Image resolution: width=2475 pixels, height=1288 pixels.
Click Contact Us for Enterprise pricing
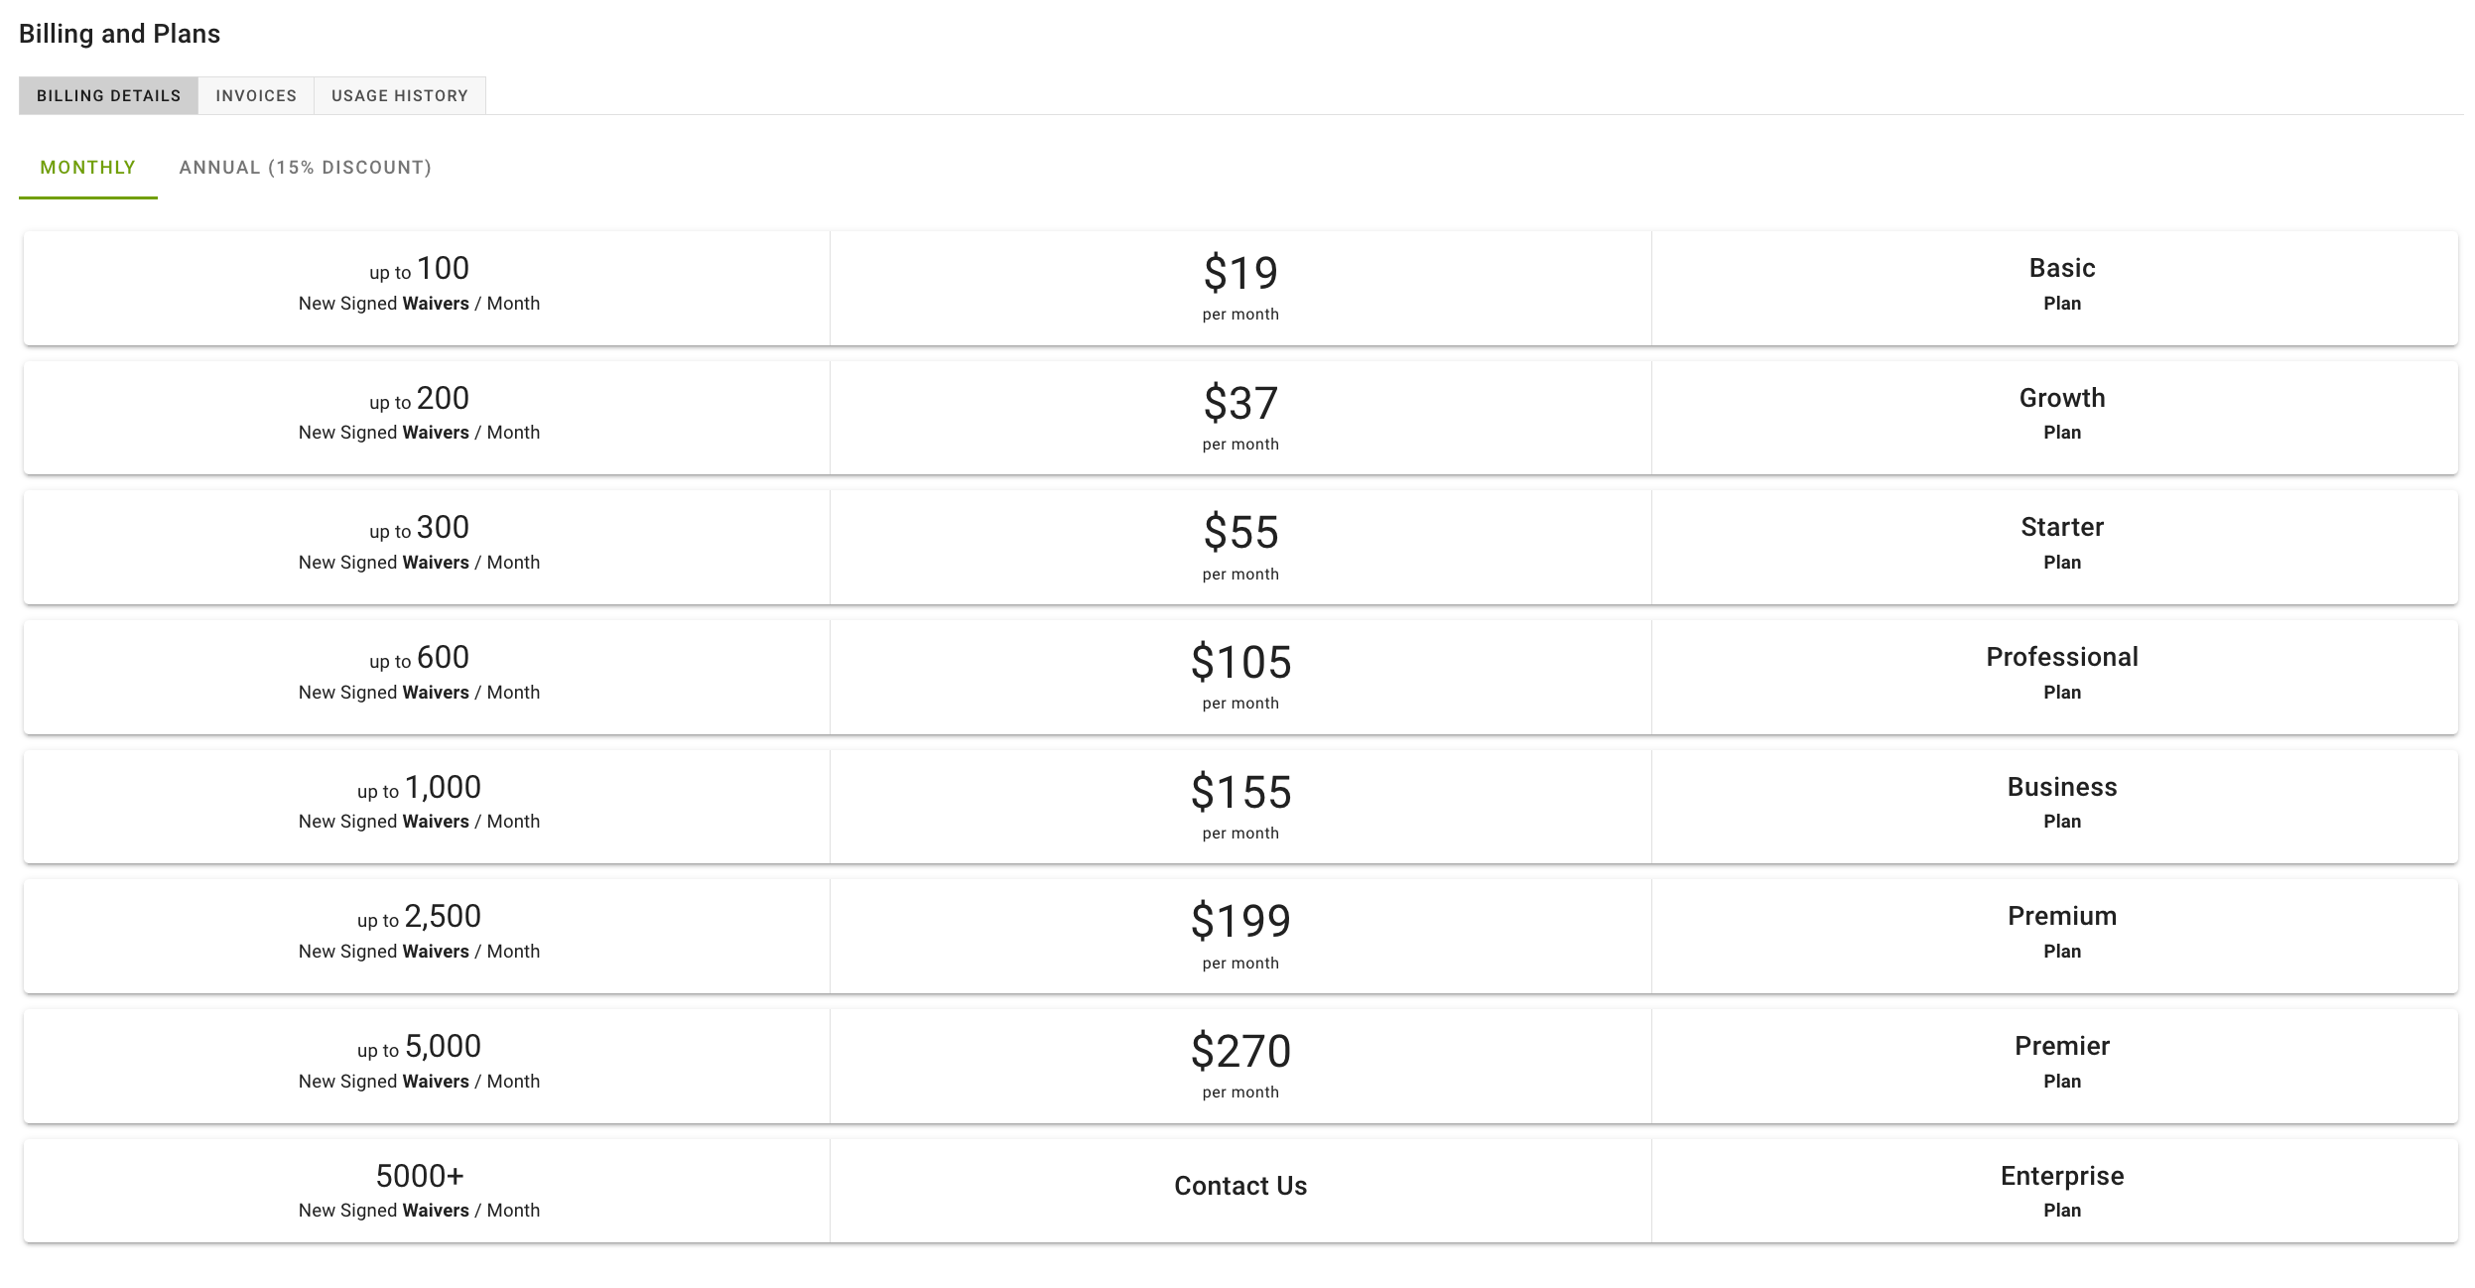tap(1240, 1186)
